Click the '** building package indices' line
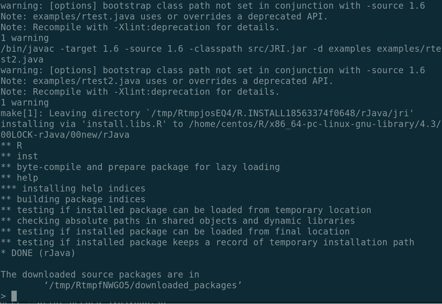Image resolution: width=442 pixels, height=304 pixels. click(73, 199)
